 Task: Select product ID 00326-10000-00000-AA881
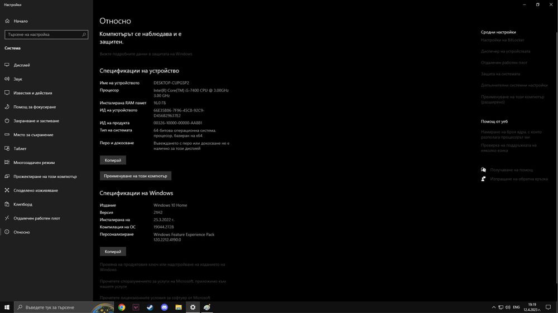(x=177, y=123)
